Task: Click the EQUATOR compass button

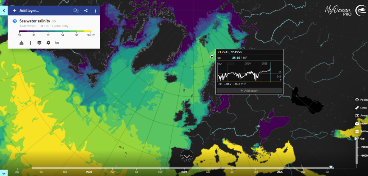Action: (187, 156)
